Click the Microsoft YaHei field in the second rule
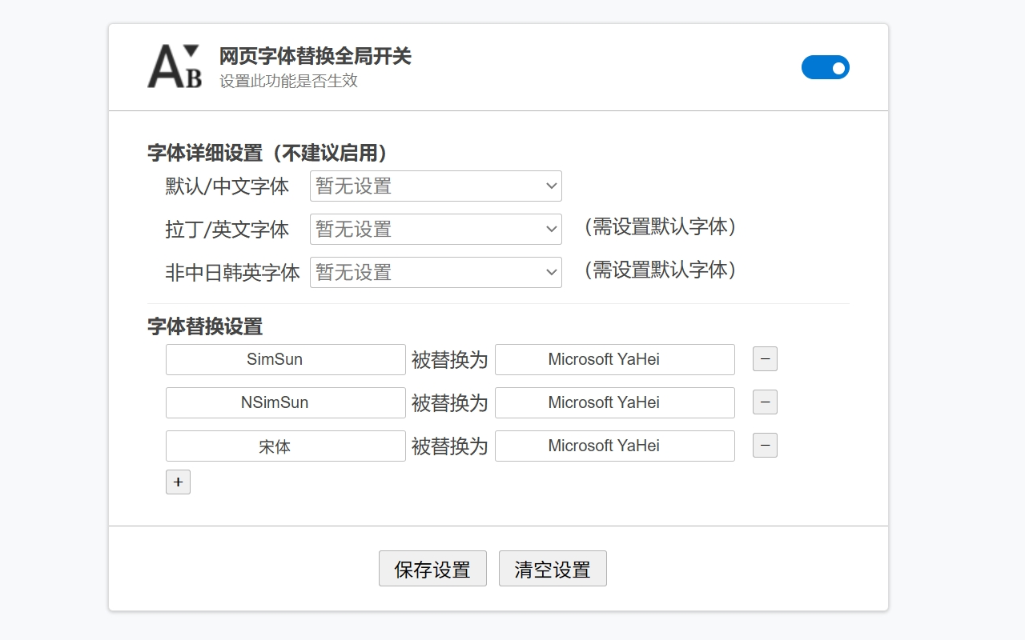Image resolution: width=1025 pixels, height=640 pixels. (x=614, y=402)
